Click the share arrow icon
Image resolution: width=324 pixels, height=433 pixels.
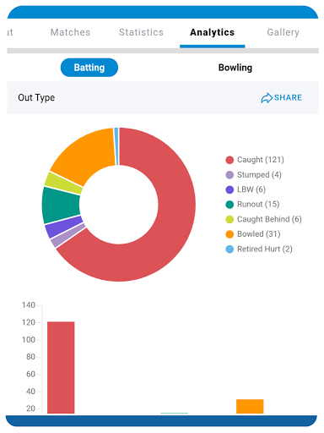coord(267,98)
